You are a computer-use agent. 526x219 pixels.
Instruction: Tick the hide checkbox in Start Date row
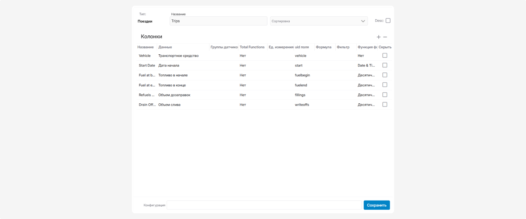pos(385,65)
